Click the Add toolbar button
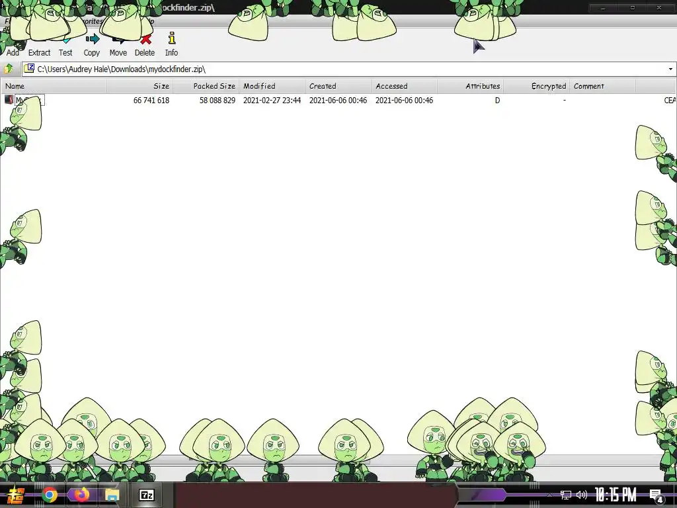This screenshot has height=508, width=677. point(13,44)
